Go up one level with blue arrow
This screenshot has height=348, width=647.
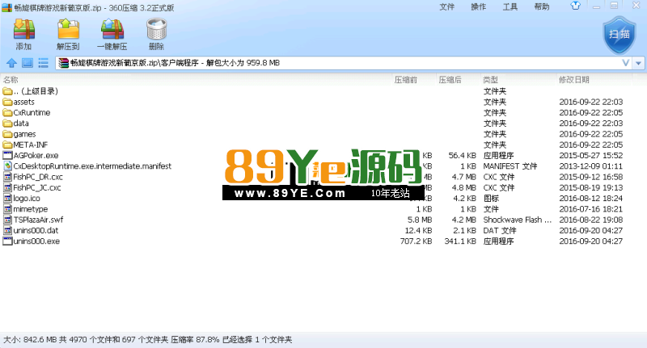(x=11, y=63)
